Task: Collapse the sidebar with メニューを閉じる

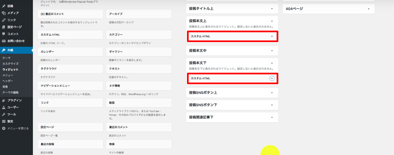Action: pyautogui.click(x=15, y=128)
